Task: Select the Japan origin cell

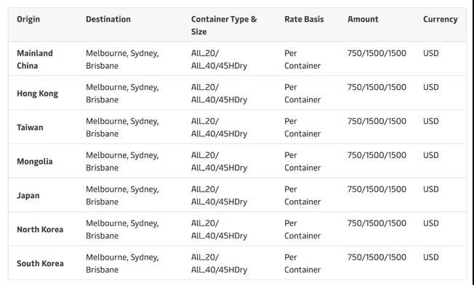Action: (x=28, y=196)
